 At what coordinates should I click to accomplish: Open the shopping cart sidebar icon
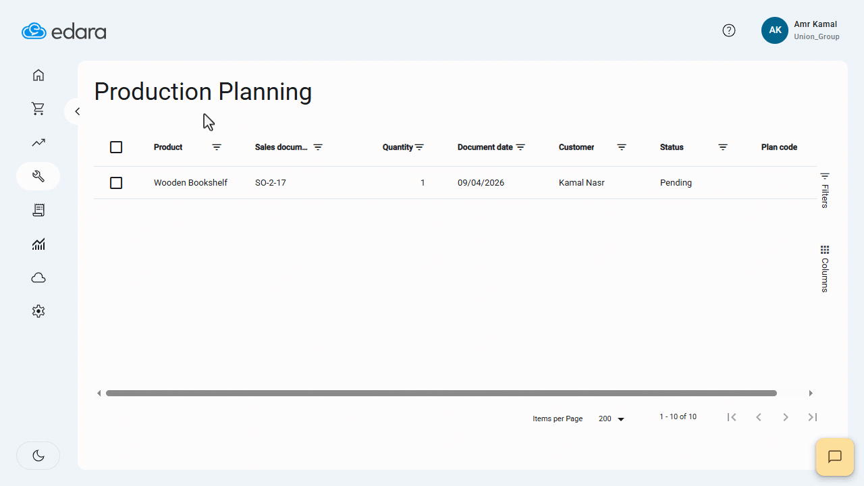pyautogui.click(x=38, y=109)
